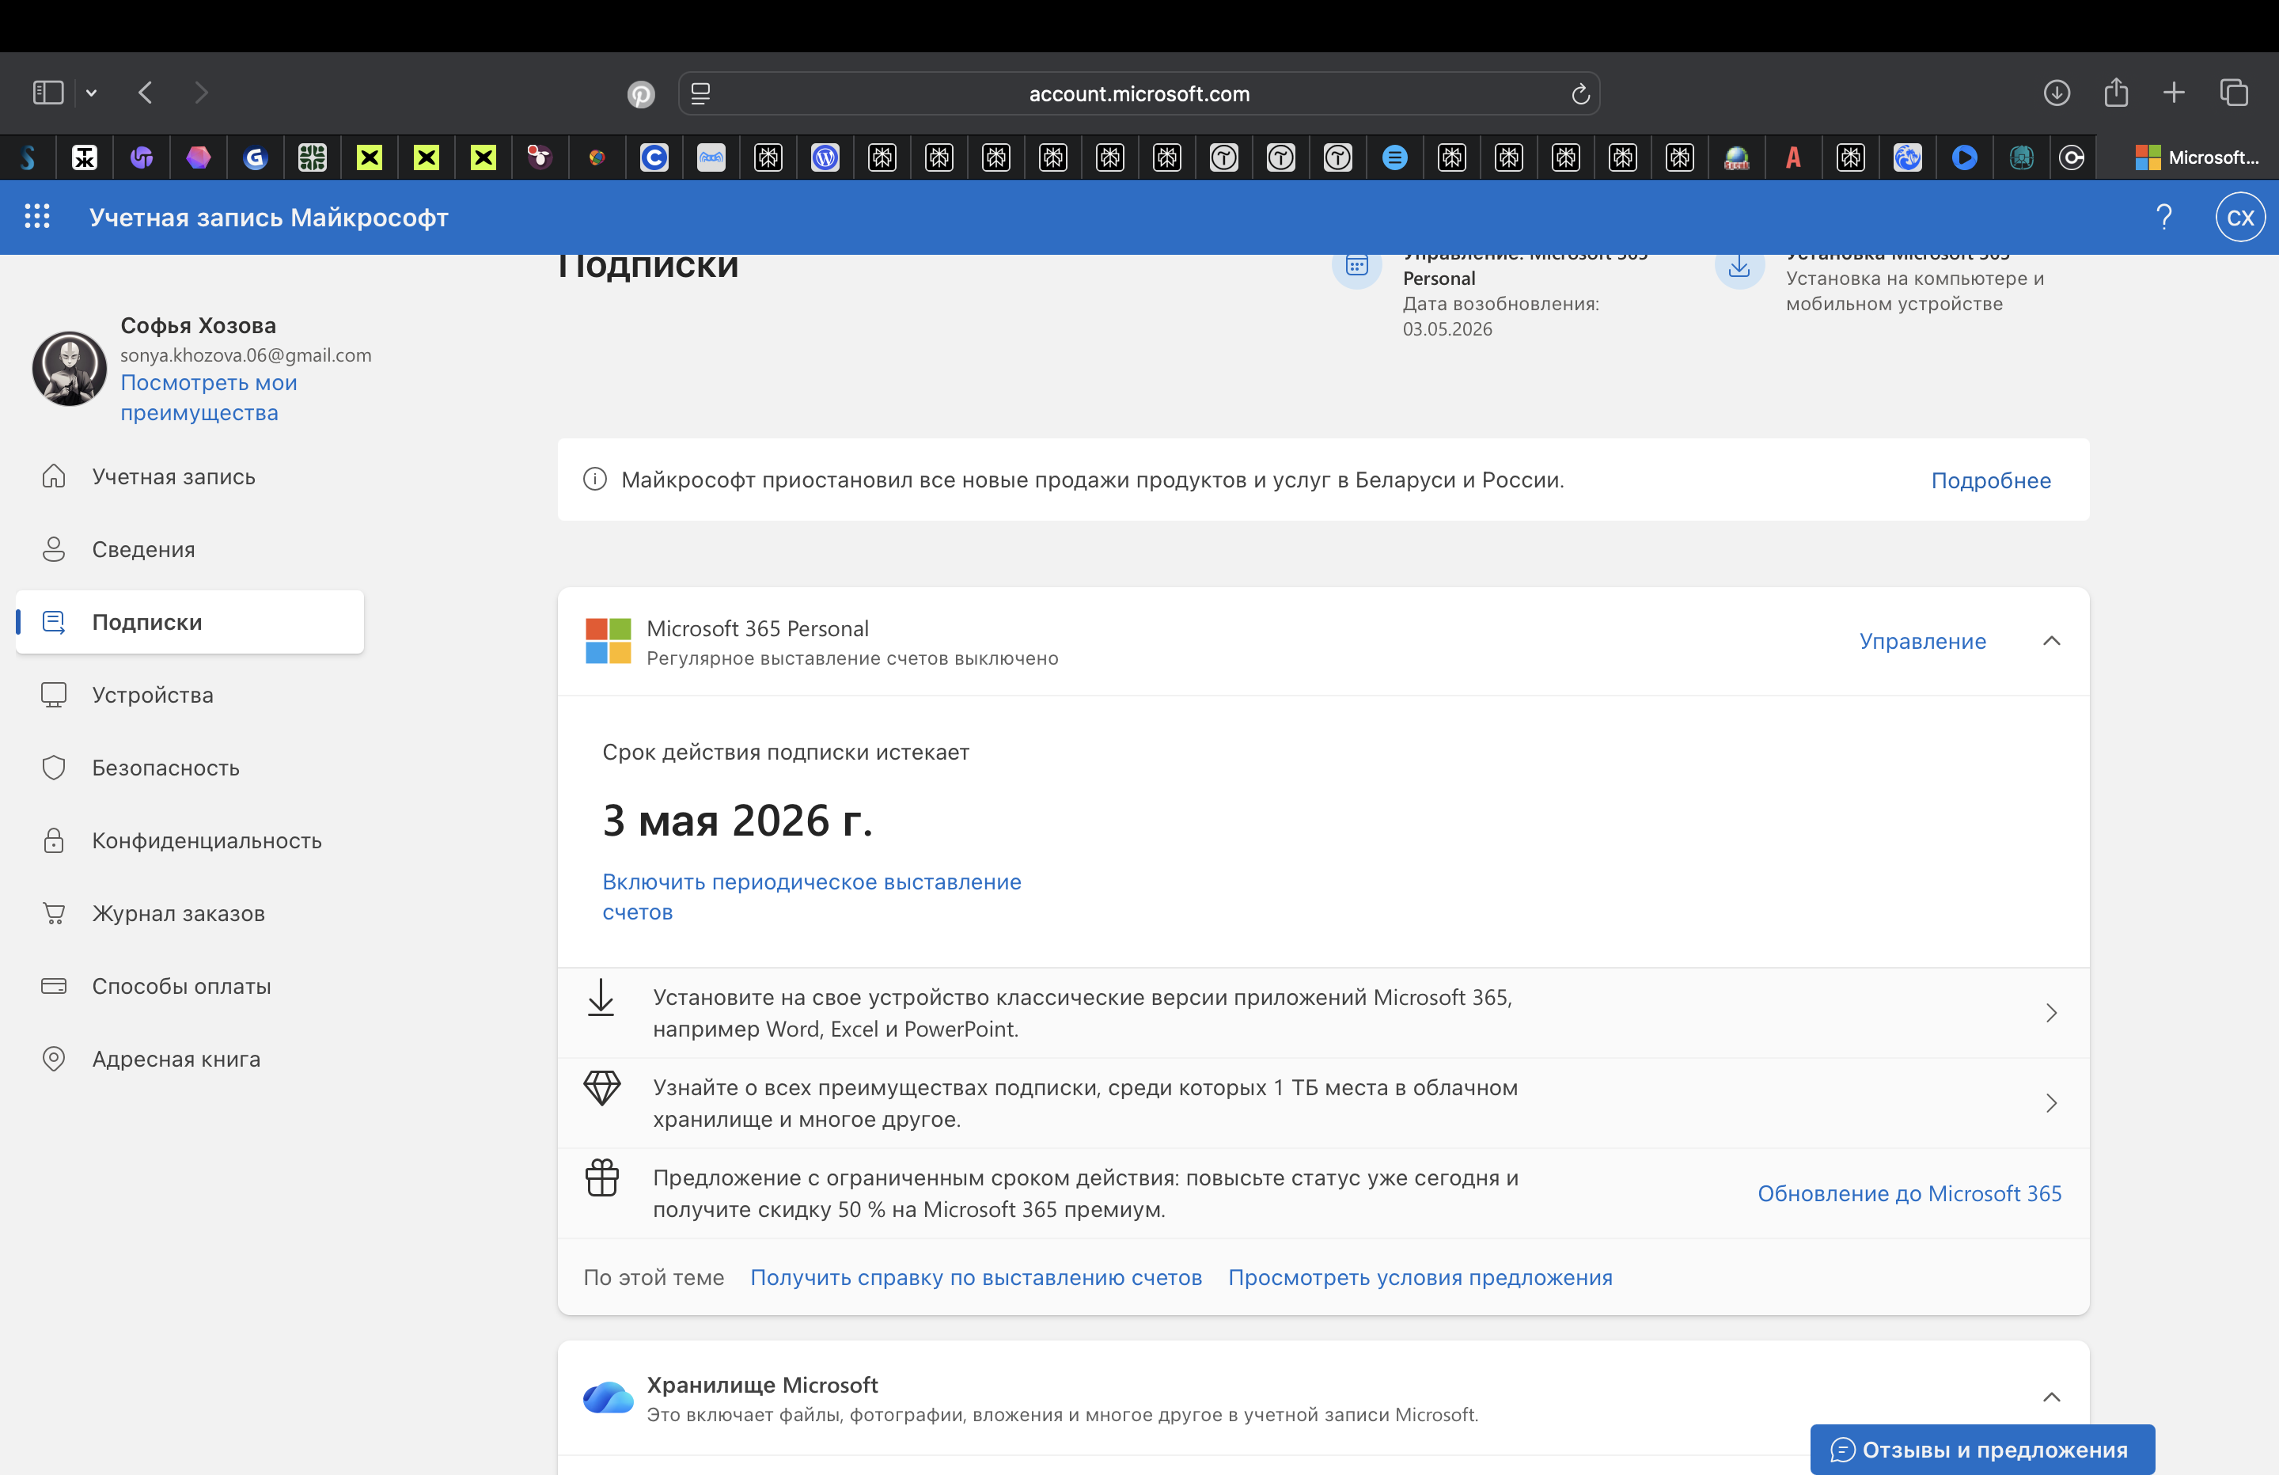Click the Share icon in Safari toolbar
The width and height of the screenshot is (2279, 1475).
[x=2115, y=93]
